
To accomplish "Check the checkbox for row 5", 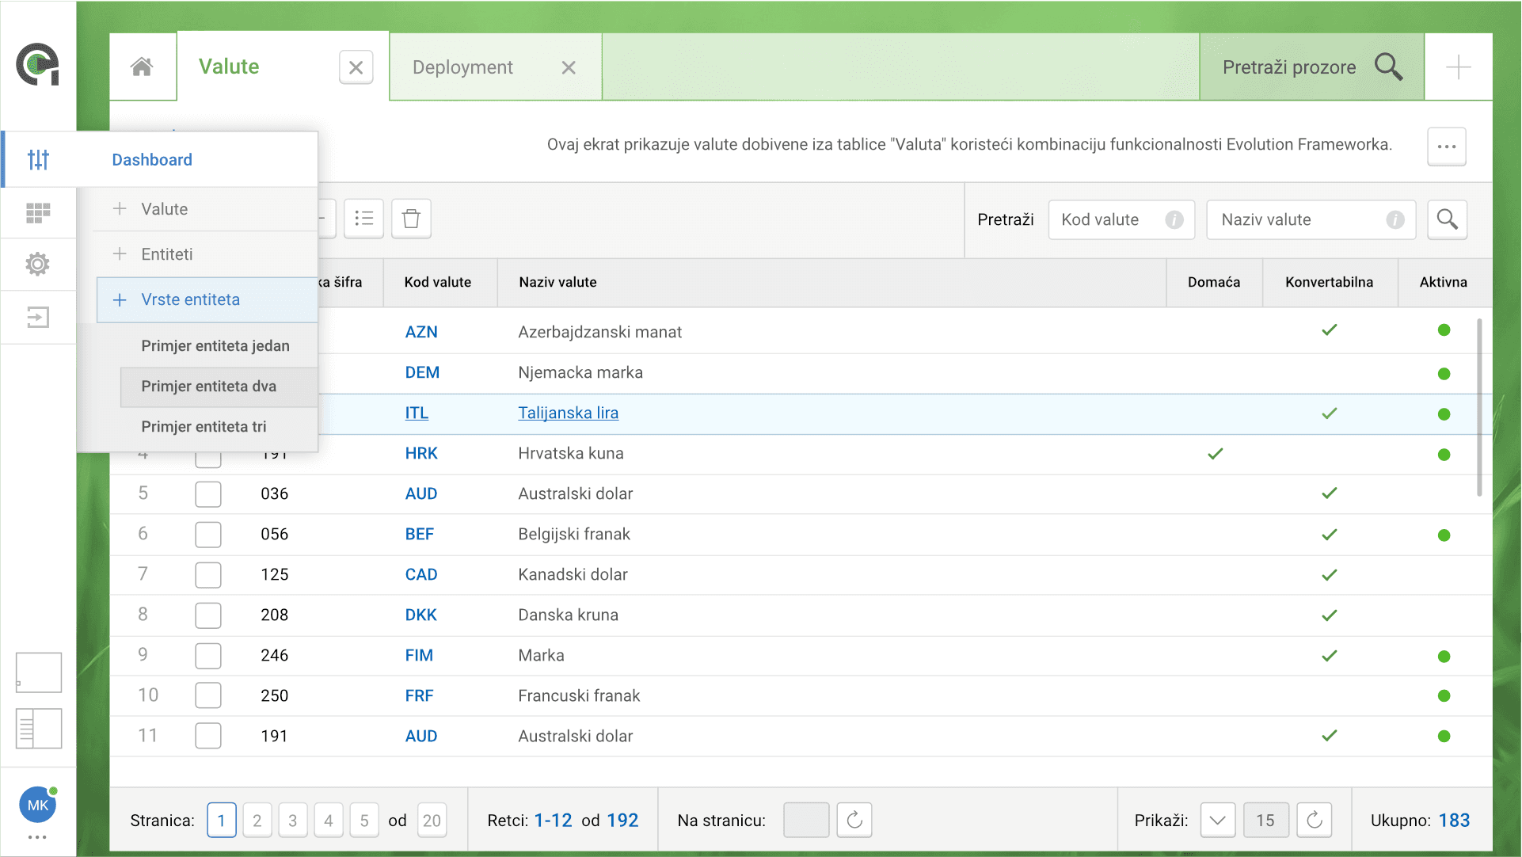I will (208, 494).
